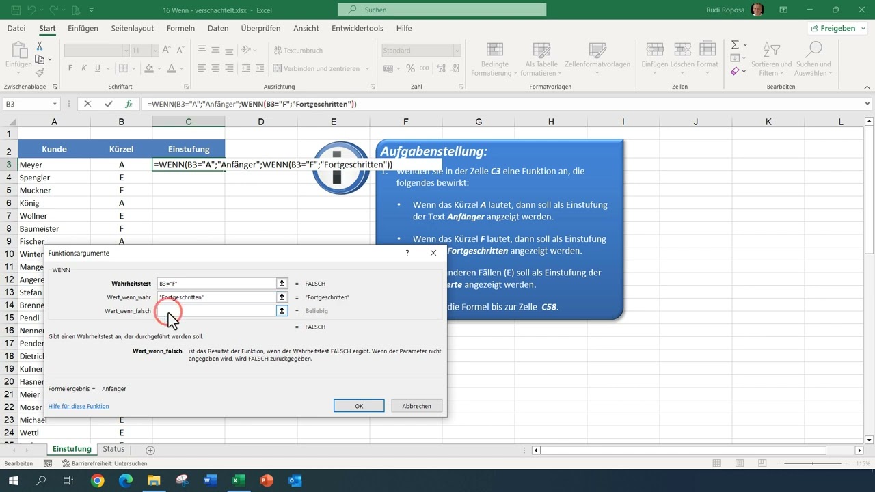The image size is (875, 492).
Task: Click the Windows Start button
Action: 13,480
